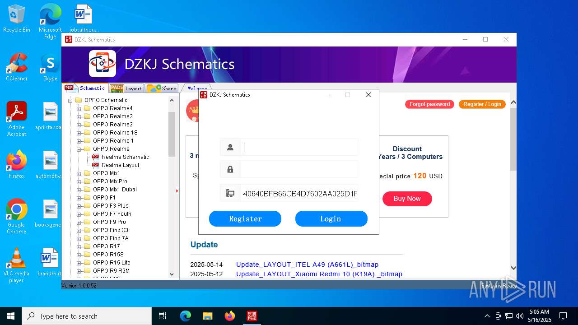This screenshot has width=578, height=325.
Task: Click tree panel scroll up arrow
Action: coord(172,100)
